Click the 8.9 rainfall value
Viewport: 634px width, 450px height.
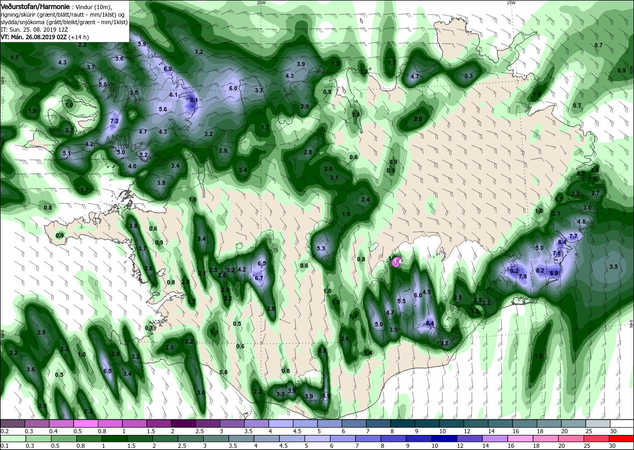[x=554, y=273]
